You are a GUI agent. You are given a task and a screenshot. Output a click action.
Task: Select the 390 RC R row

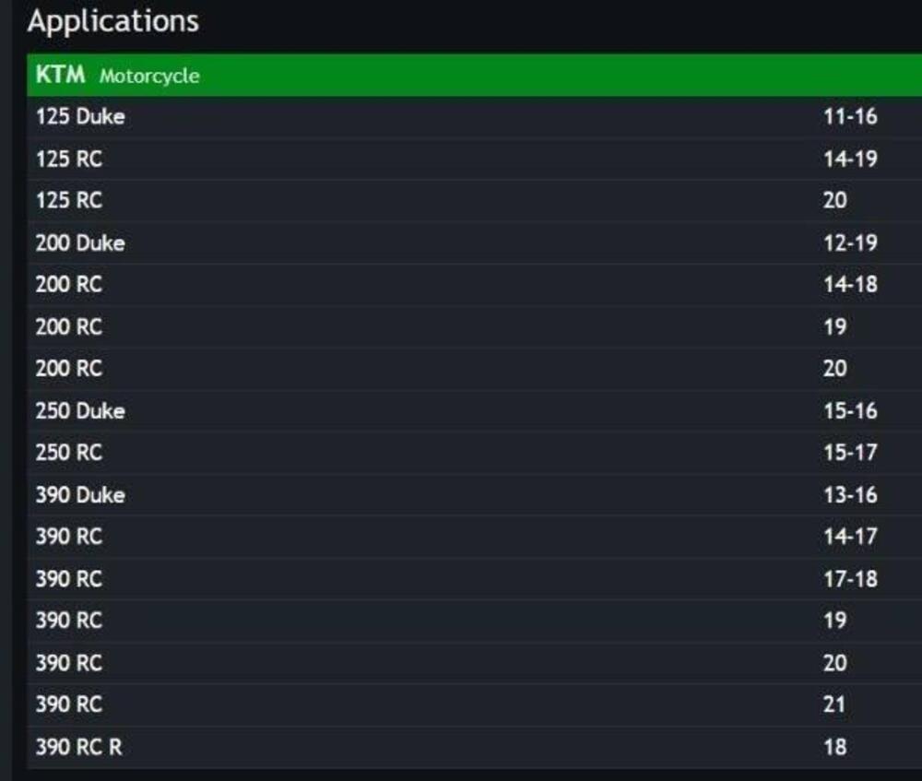click(78, 747)
